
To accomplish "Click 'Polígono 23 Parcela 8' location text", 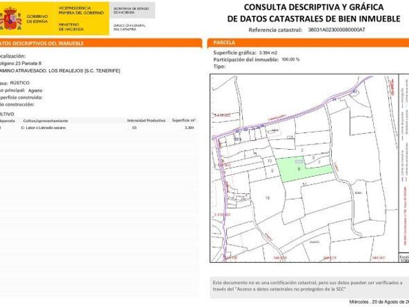I will pyautogui.click(x=20, y=63).
